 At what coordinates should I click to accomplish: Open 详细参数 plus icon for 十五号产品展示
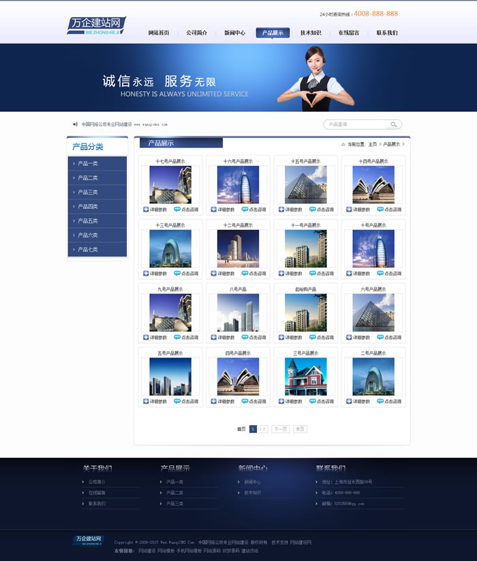tap(281, 210)
